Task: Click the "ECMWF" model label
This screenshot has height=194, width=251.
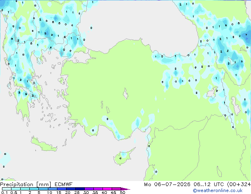Action: point(64,184)
